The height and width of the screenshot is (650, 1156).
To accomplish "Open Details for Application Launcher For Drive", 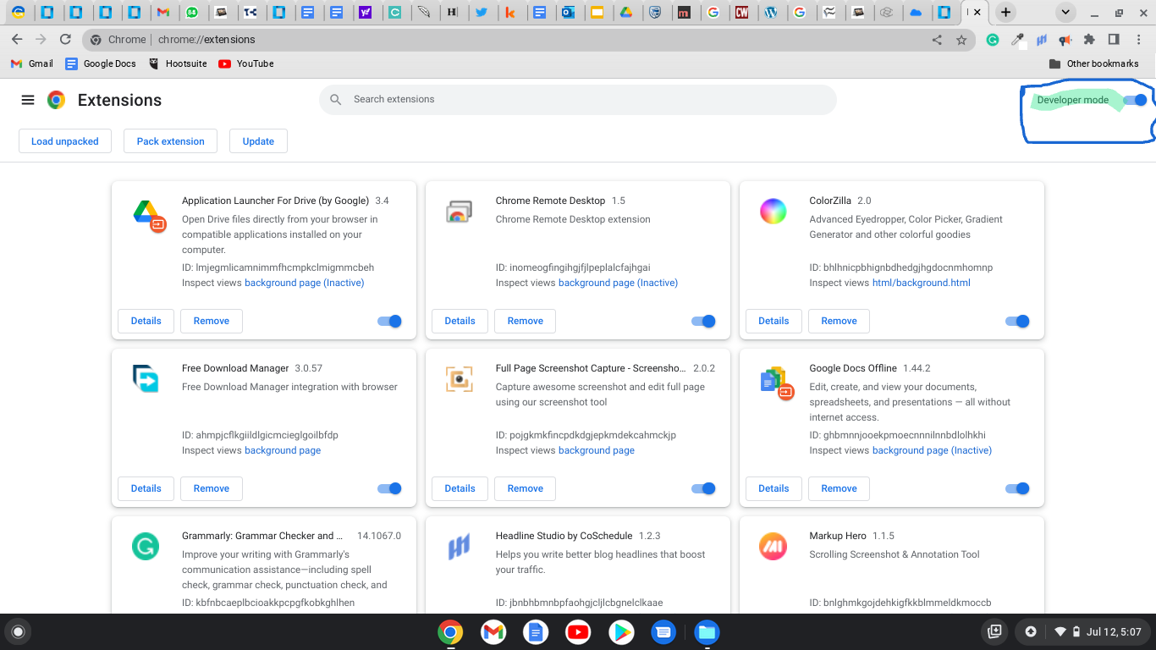I will (x=146, y=321).
